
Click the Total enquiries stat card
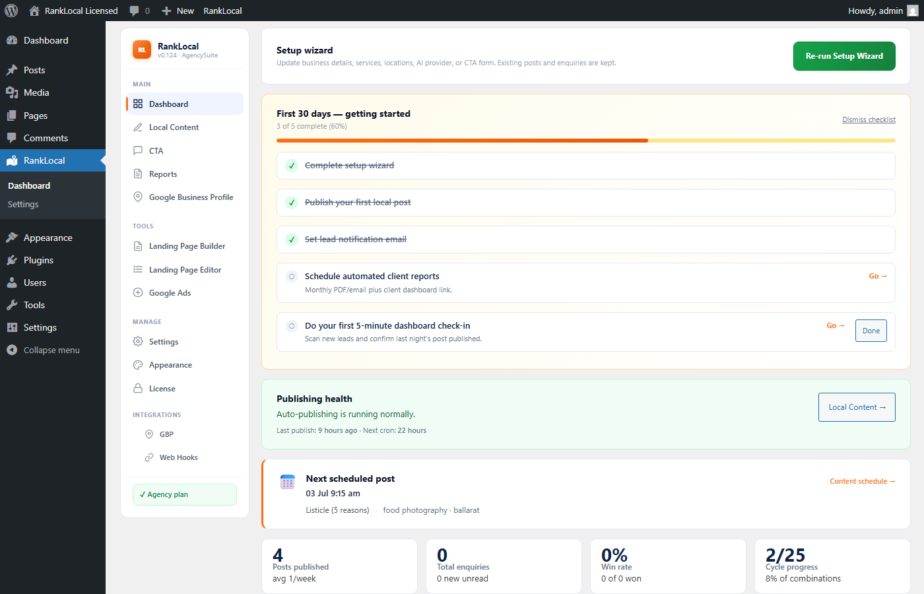pyautogui.click(x=504, y=566)
